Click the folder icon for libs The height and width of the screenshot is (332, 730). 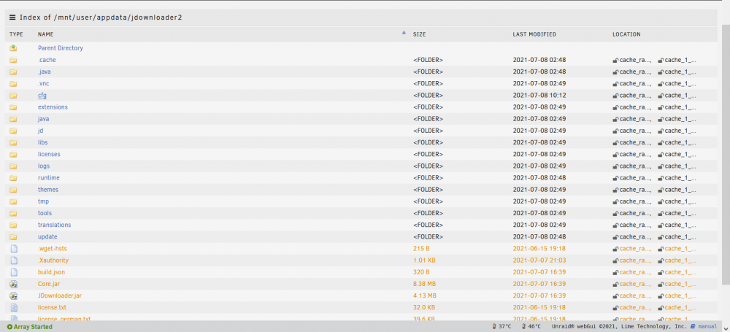pyautogui.click(x=13, y=142)
